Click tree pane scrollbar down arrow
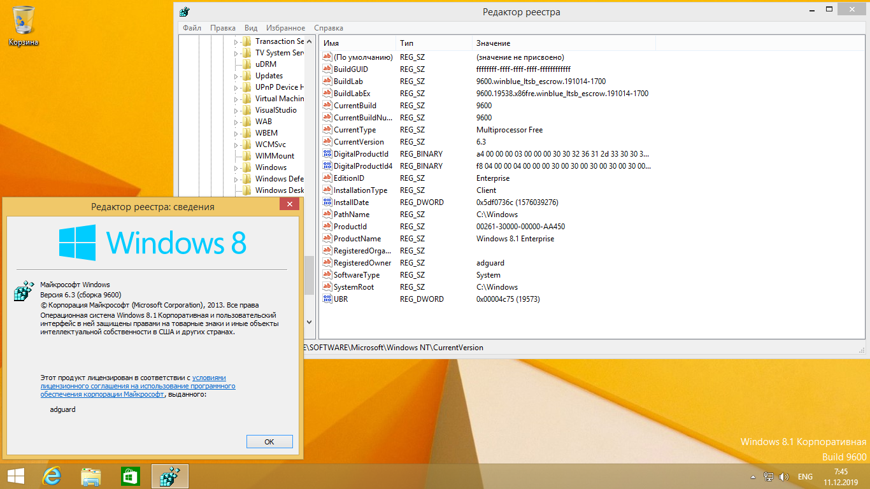This screenshot has height=489, width=870. tap(310, 322)
